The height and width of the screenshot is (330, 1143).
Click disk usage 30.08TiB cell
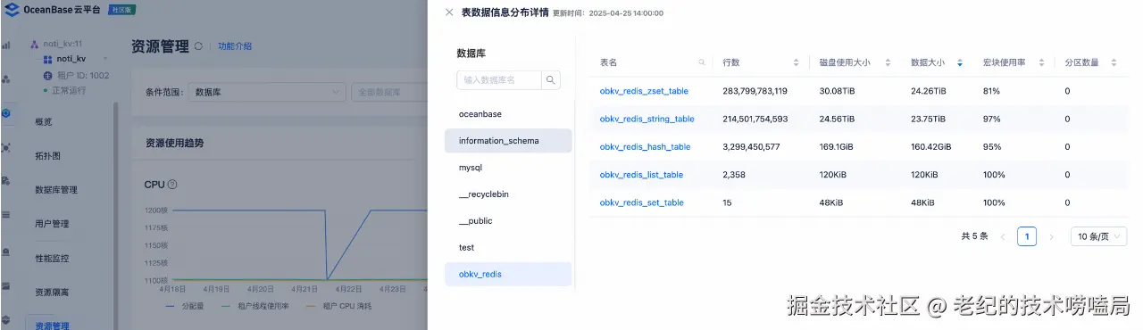point(837,91)
